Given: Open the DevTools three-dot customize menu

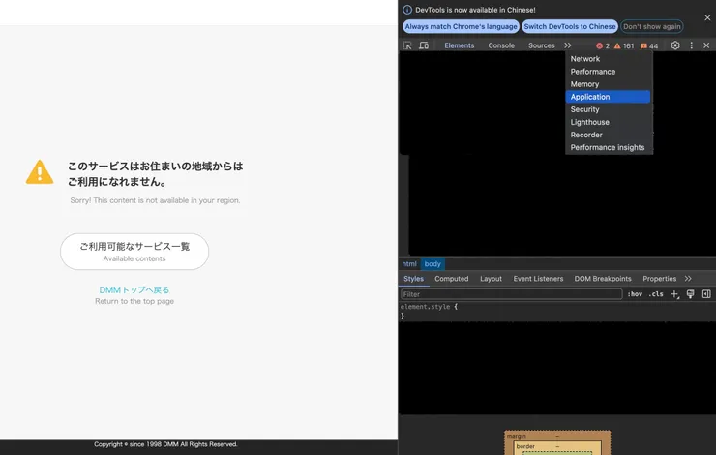Looking at the screenshot, I should (692, 45).
